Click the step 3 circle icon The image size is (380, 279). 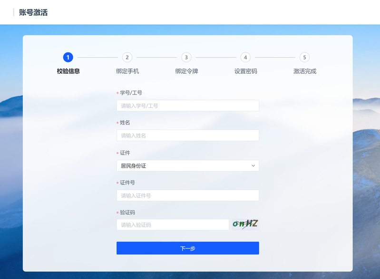pos(186,58)
